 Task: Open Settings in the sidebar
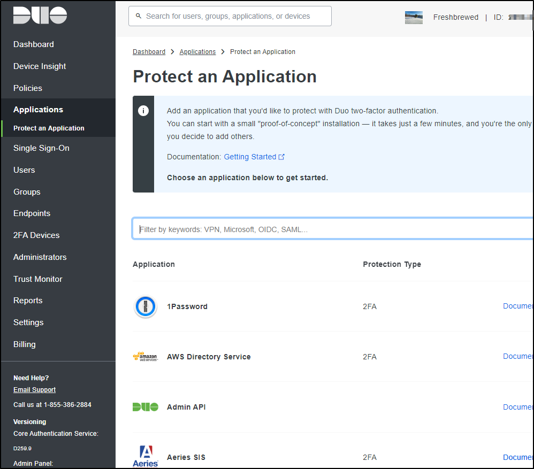click(28, 322)
